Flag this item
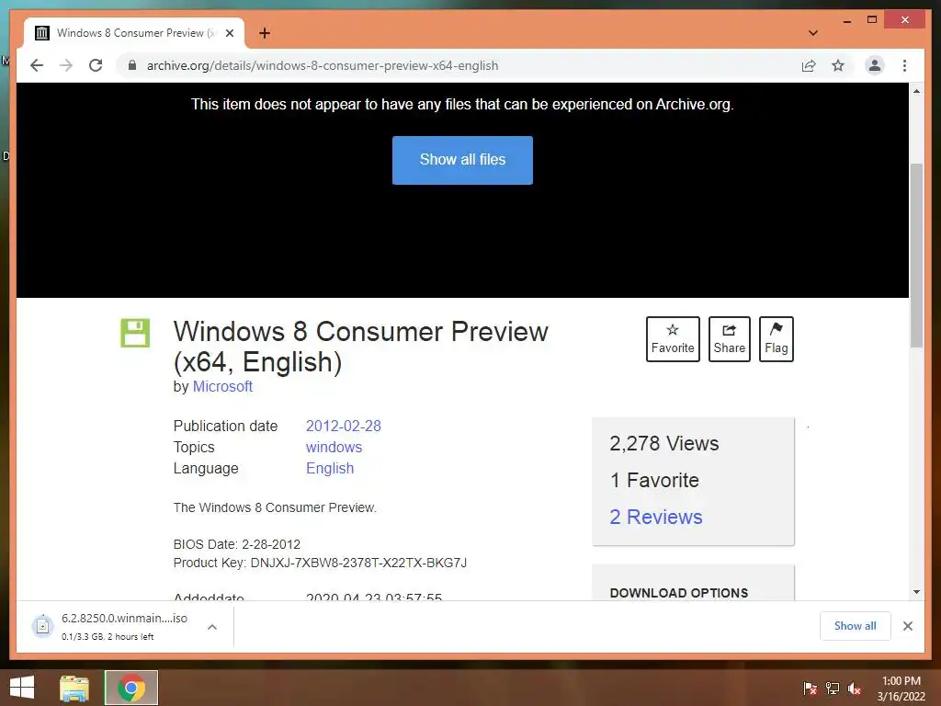The height and width of the screenshot is (706, 941). [776, 338]
